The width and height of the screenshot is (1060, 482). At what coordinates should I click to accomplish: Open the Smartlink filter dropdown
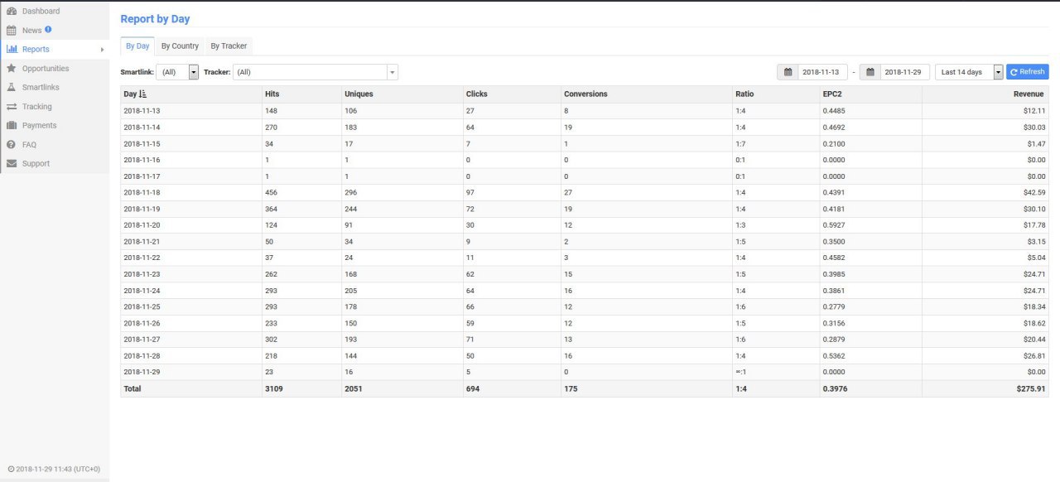(194, 72)
